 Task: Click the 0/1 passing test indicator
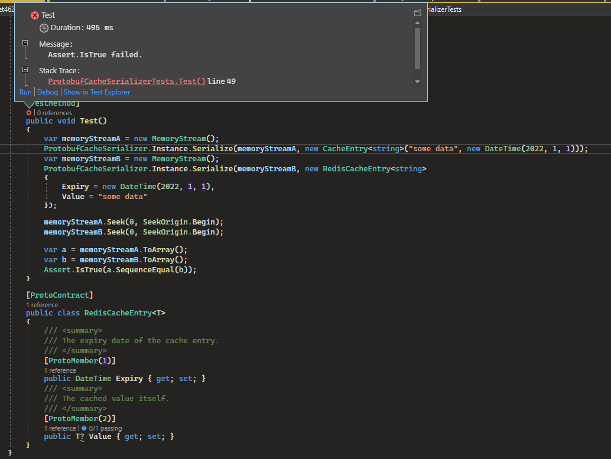point(102,428)
